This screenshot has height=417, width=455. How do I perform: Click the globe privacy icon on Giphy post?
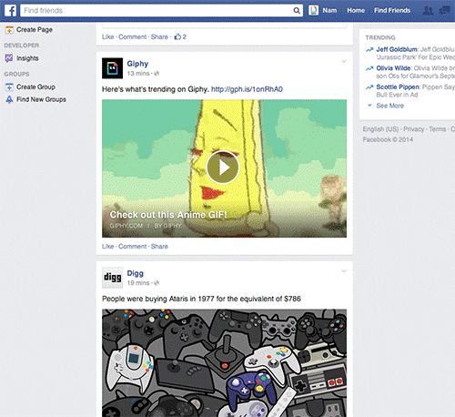pos(157,74)
